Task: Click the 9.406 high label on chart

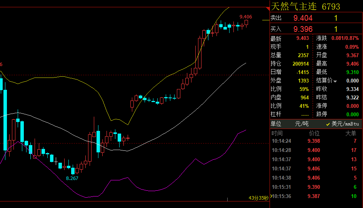Action: [x=246, y=17]
